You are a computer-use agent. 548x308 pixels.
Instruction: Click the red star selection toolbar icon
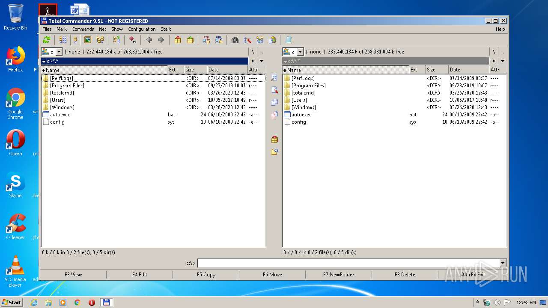132,40
